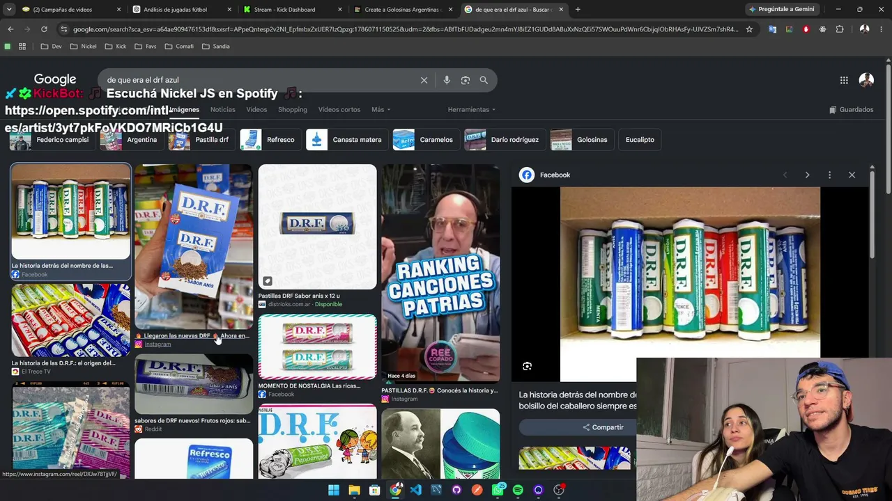Open the Dev bookmarks folder
Image resolution: width=892 pixels, height=501 pixels.
coord(52,47)
